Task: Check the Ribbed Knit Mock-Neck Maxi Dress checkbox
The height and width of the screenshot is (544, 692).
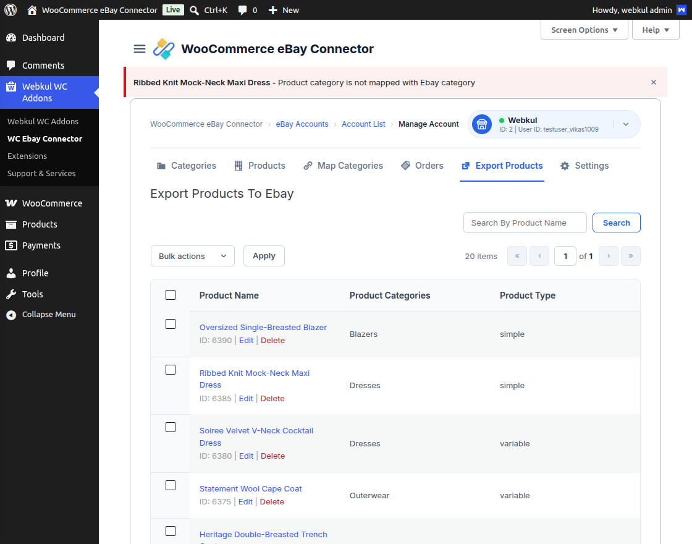Action: coord(171,370)
